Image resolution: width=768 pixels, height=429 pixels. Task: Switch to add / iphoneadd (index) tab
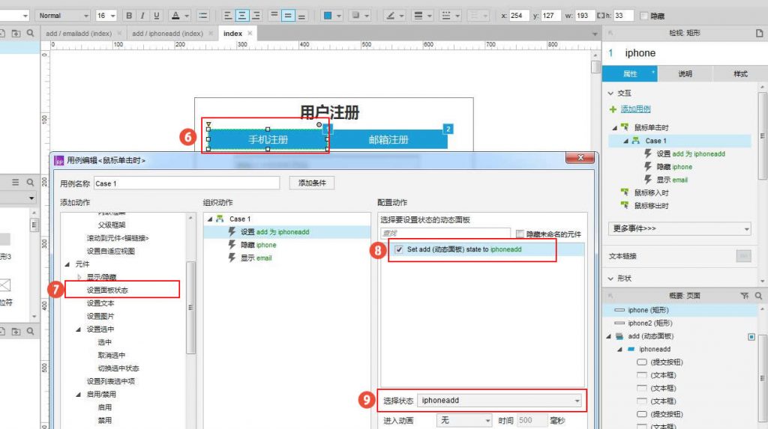pos(167,33)
